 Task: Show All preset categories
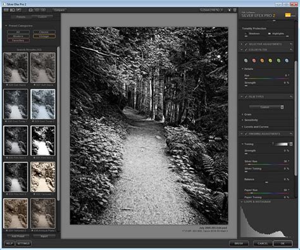(x=18, y=32)
